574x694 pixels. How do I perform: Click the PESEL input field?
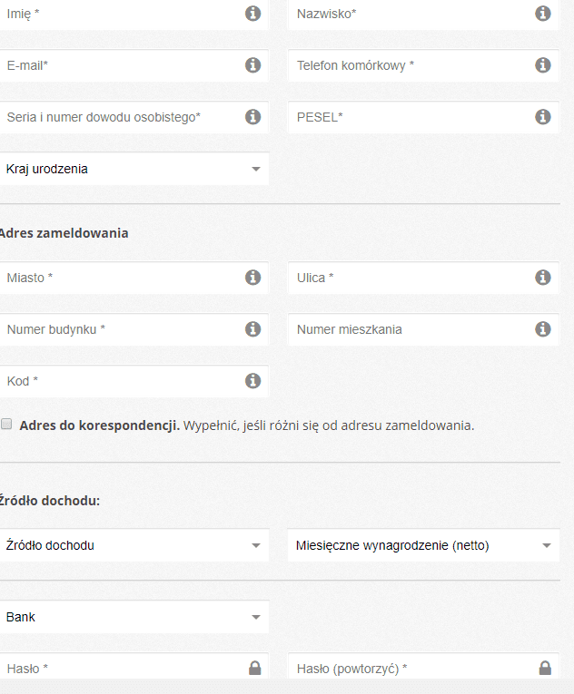(423, 117)
